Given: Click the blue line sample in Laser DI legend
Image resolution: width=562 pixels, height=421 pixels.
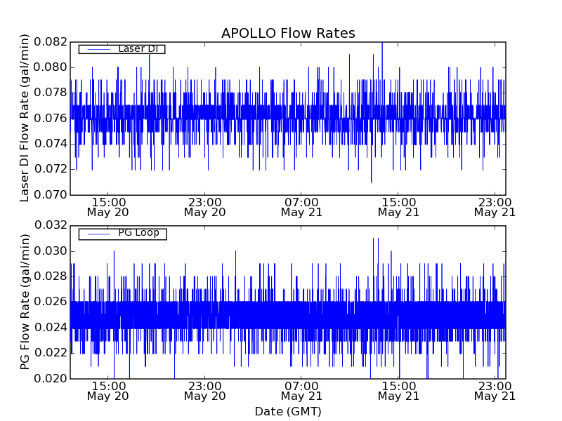Looking at the screenshot, I should (97, 49).
